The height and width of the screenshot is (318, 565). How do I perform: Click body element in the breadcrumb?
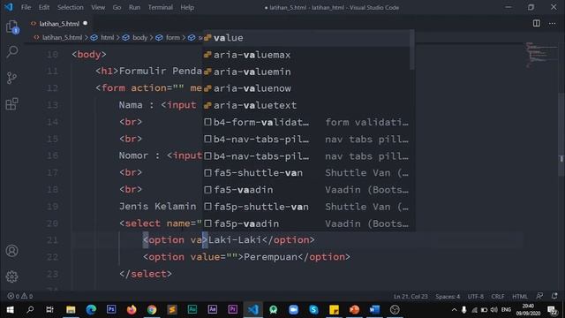139,37
